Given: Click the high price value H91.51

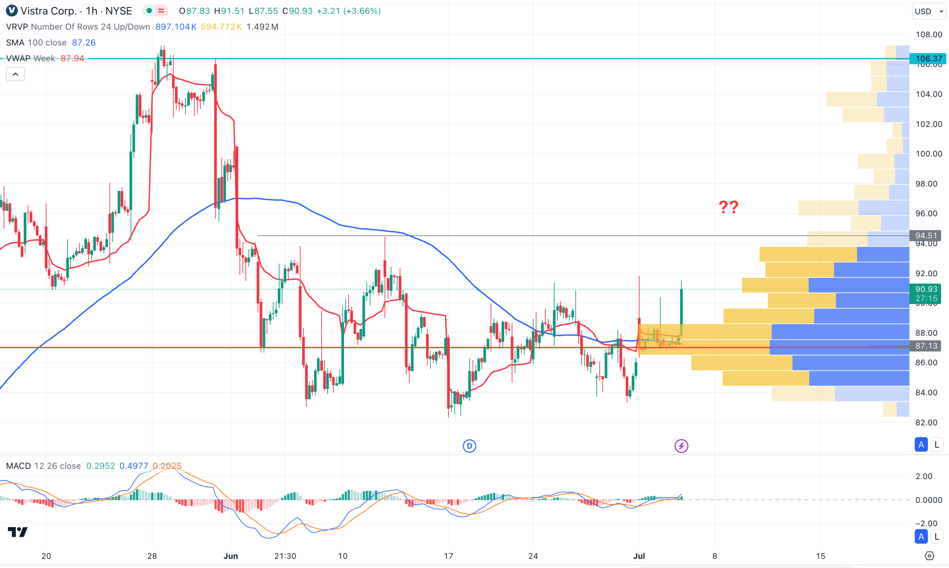Looking at the screenshot, I should tap(229, 11).
